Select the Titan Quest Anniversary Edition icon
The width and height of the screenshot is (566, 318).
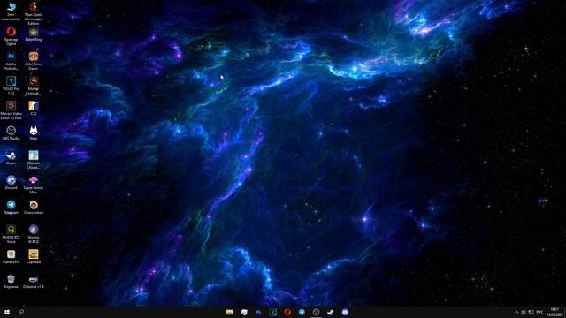pyautogui.click(x=34, y=13)
